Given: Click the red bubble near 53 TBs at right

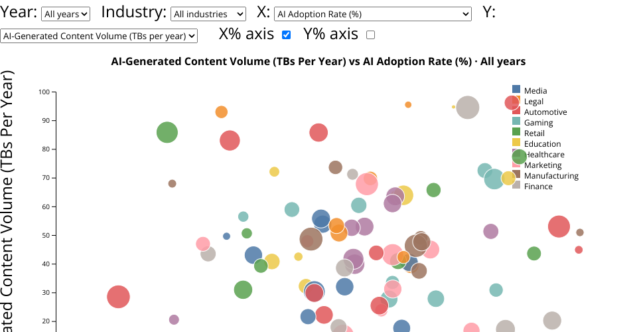Looking at the screenshot, I should (x=559, y=226).
